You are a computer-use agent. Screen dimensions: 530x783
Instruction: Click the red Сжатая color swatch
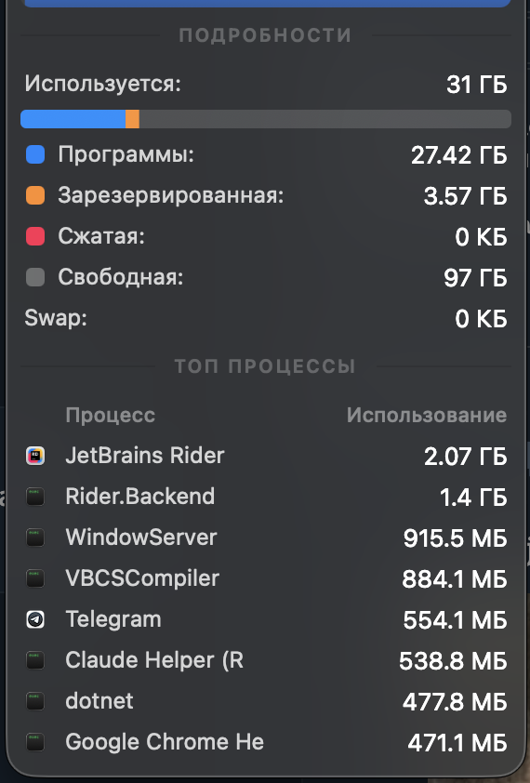(x=35, y=236)
